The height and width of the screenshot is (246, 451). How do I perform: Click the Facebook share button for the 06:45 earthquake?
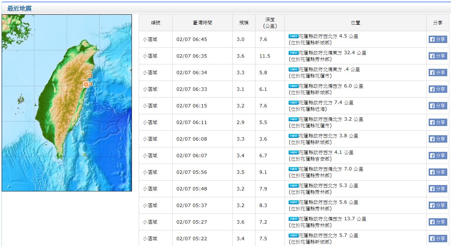438,39
